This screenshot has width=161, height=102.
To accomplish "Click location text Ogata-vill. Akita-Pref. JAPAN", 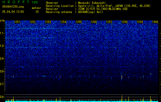I will tap(100, 6).
